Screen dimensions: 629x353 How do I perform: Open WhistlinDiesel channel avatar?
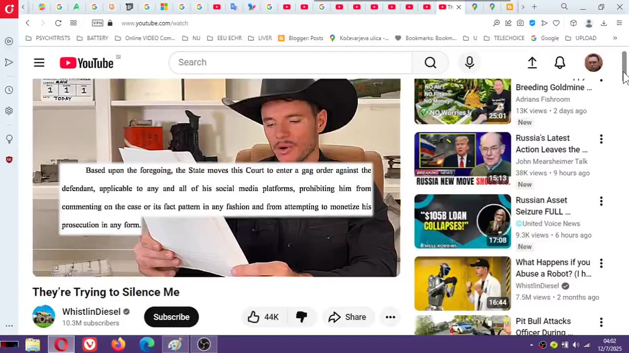(x=44, y=316)
